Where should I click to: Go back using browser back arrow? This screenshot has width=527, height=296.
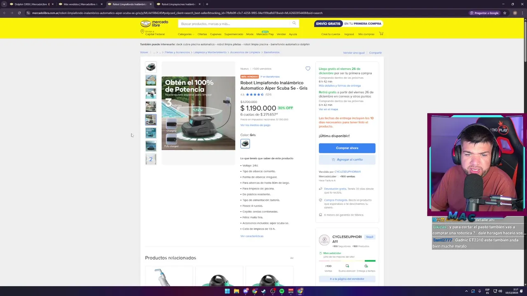[4, 13]
